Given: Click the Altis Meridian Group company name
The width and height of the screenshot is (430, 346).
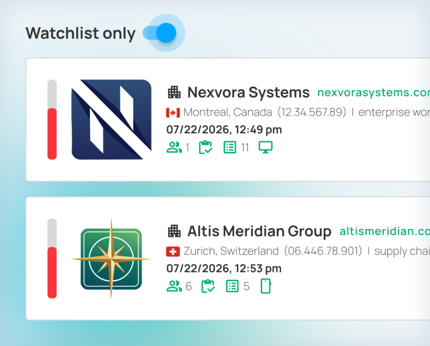Looking at the screenshot, I should 260,231.
